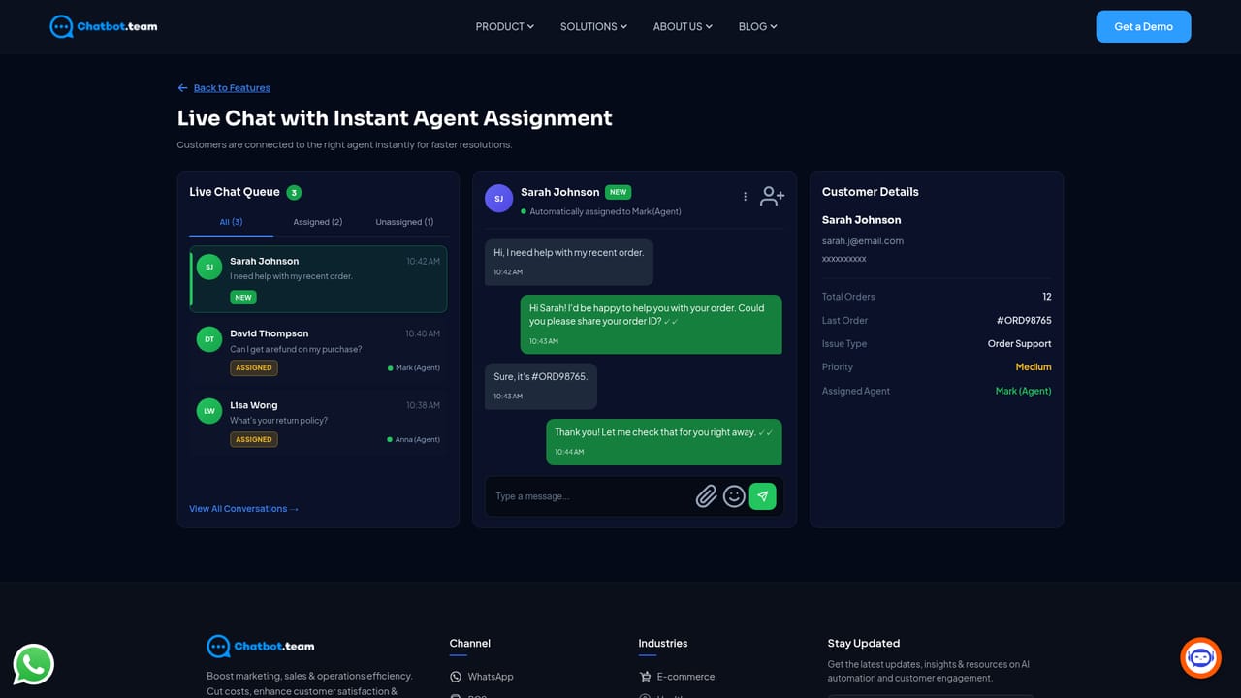The image size is (1241, 698).
Task: Click the sarah.j@email.com address
Action: click(863, 240)
